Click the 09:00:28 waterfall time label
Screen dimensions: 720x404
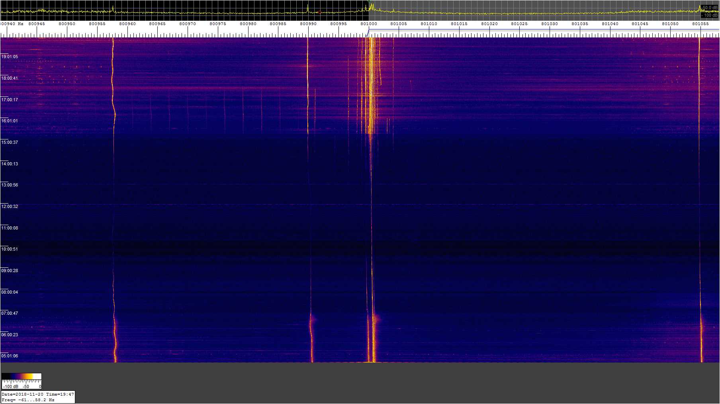[10, 271]
